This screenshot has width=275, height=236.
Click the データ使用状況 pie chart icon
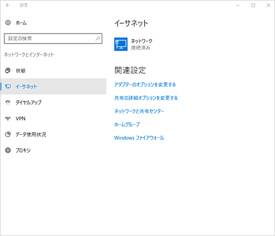8,134
